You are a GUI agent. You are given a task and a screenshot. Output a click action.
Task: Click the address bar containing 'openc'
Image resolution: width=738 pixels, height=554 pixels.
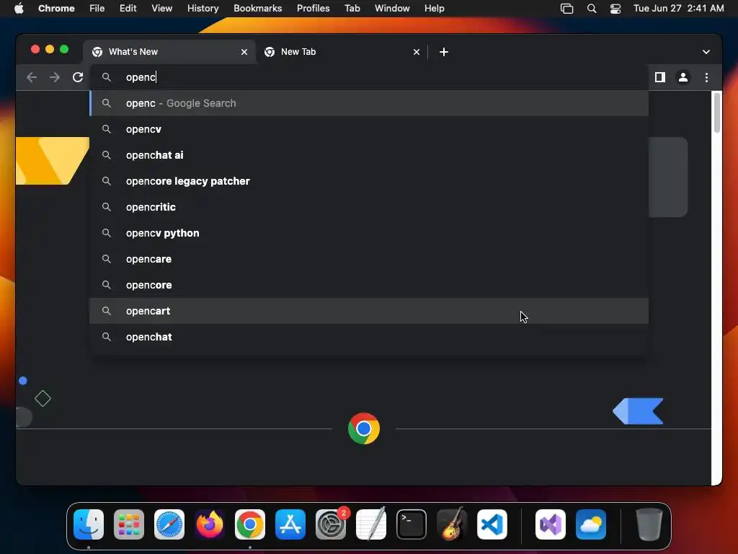[x=370, y=77]
